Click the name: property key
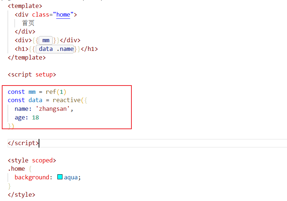Screen dimensions: 287x201 (x=23, y=109)
